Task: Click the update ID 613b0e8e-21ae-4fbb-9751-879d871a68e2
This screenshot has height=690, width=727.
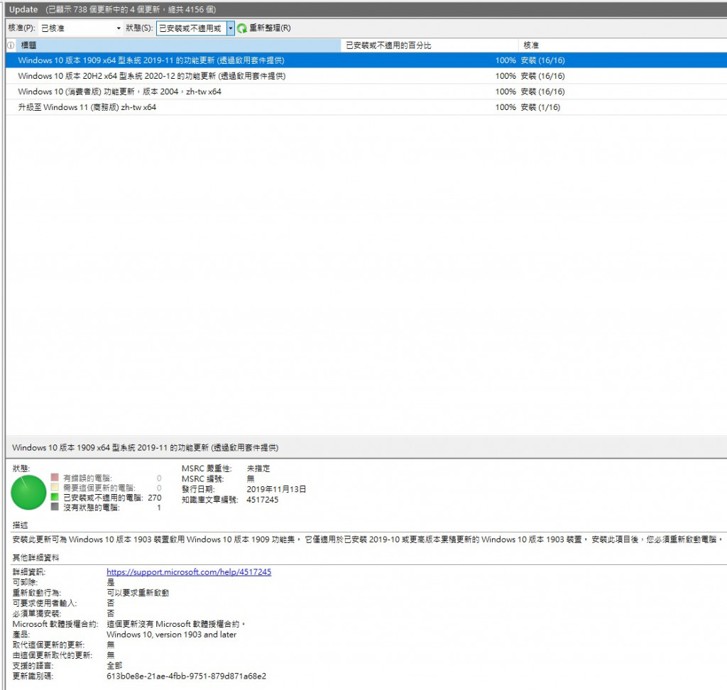Action: pos(187,676)
